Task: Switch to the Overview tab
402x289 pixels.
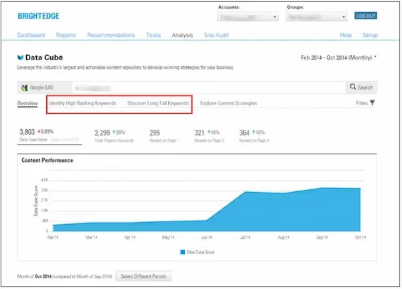Action: [x=27, y=103]
